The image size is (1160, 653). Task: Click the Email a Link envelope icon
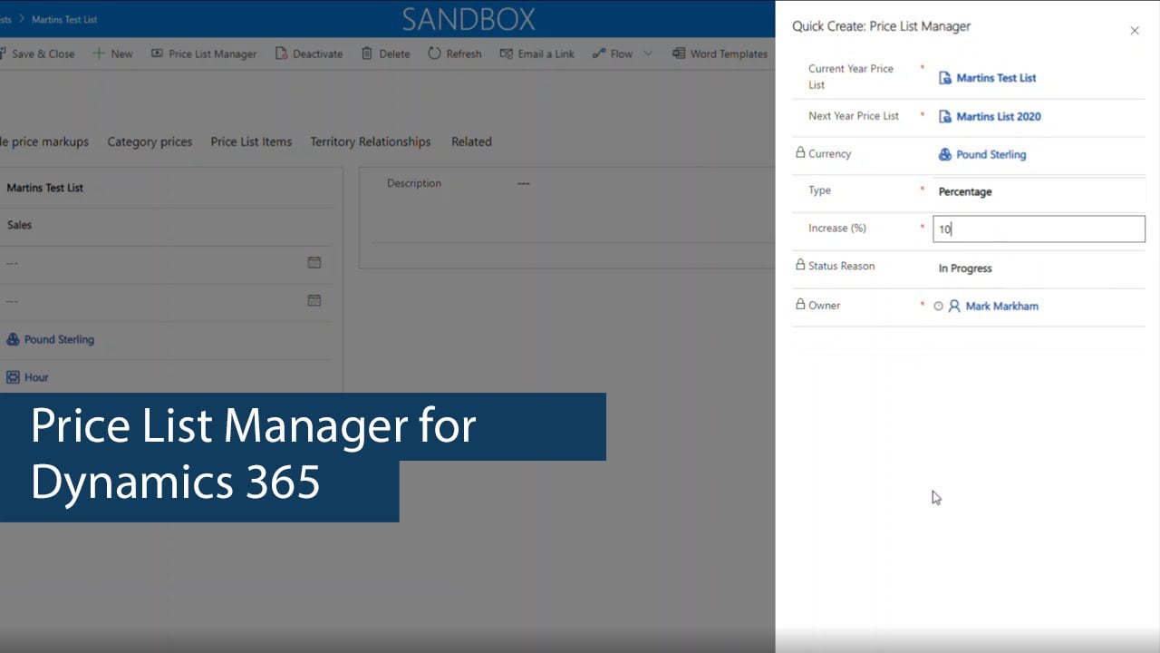click(x=506, y=54)
